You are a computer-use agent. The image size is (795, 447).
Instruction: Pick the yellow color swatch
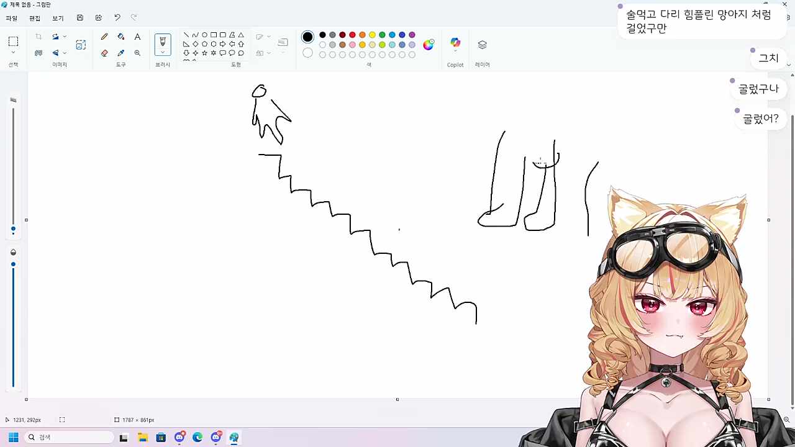372,35
